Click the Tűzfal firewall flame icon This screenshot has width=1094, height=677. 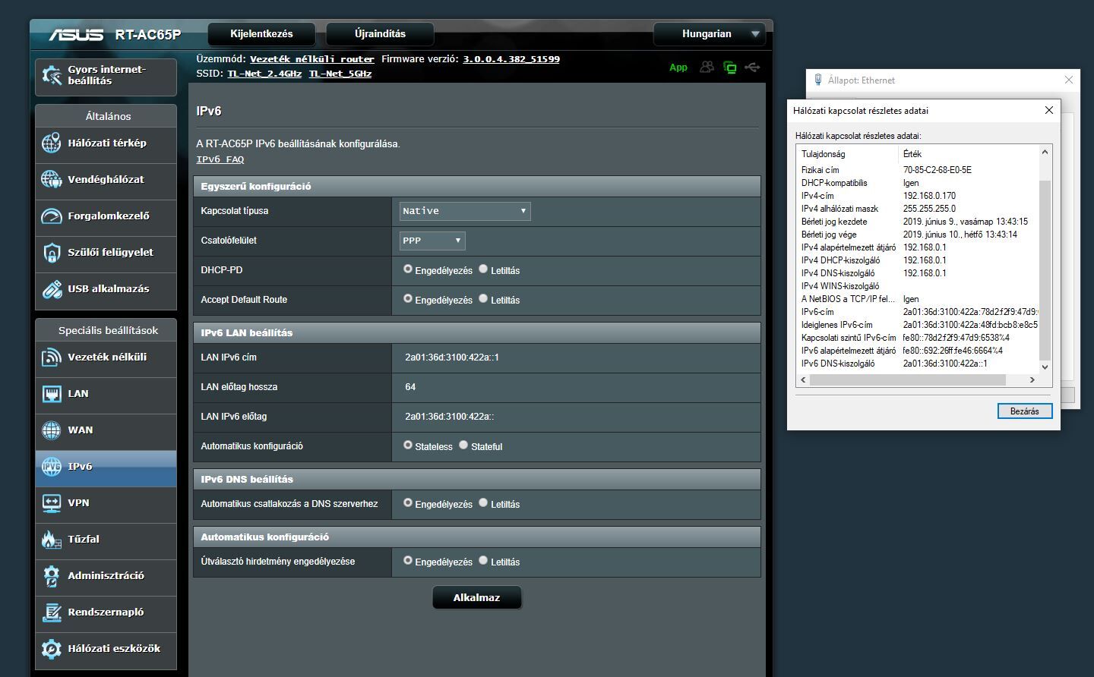(52, 539)
